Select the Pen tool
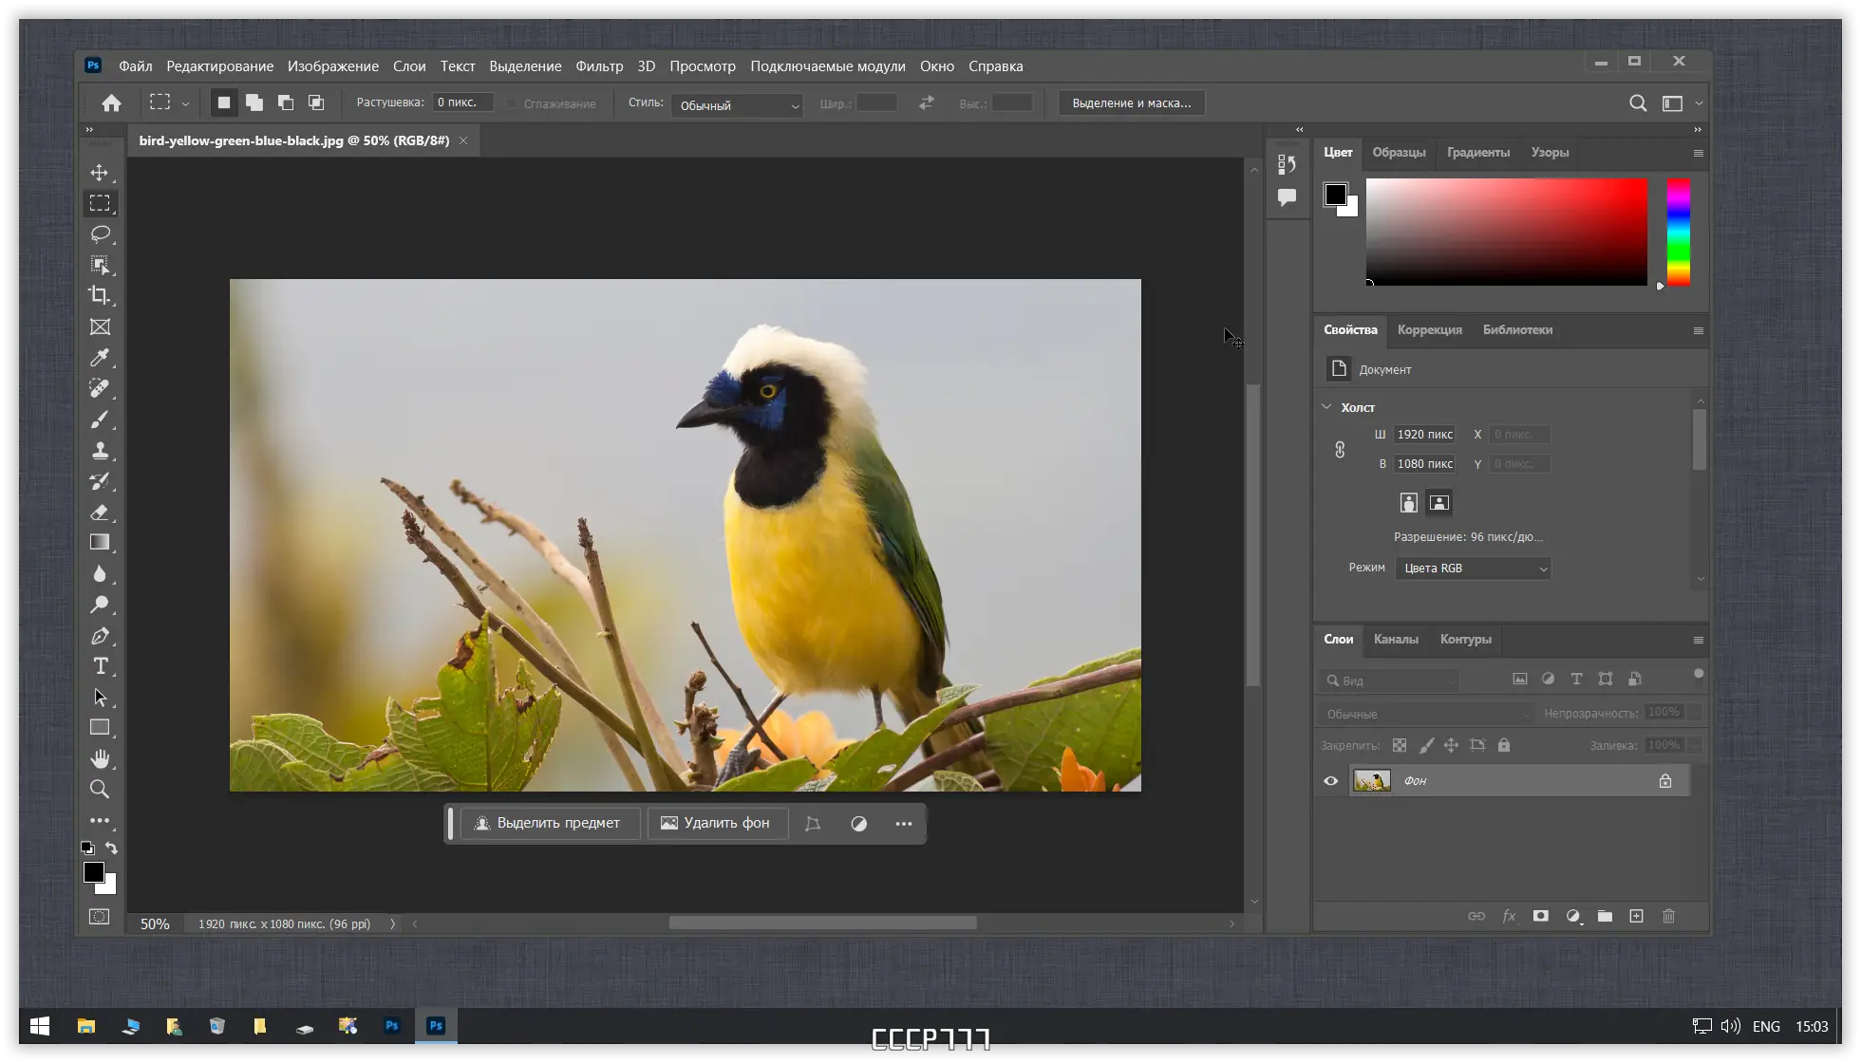 point(100,636)
